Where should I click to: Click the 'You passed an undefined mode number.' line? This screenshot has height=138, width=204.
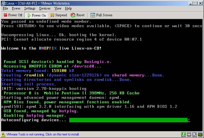point(46,21)
